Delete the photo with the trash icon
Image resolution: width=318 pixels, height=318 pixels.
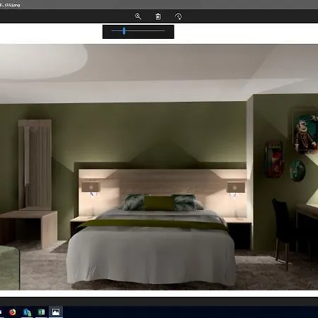pos(158,16)
